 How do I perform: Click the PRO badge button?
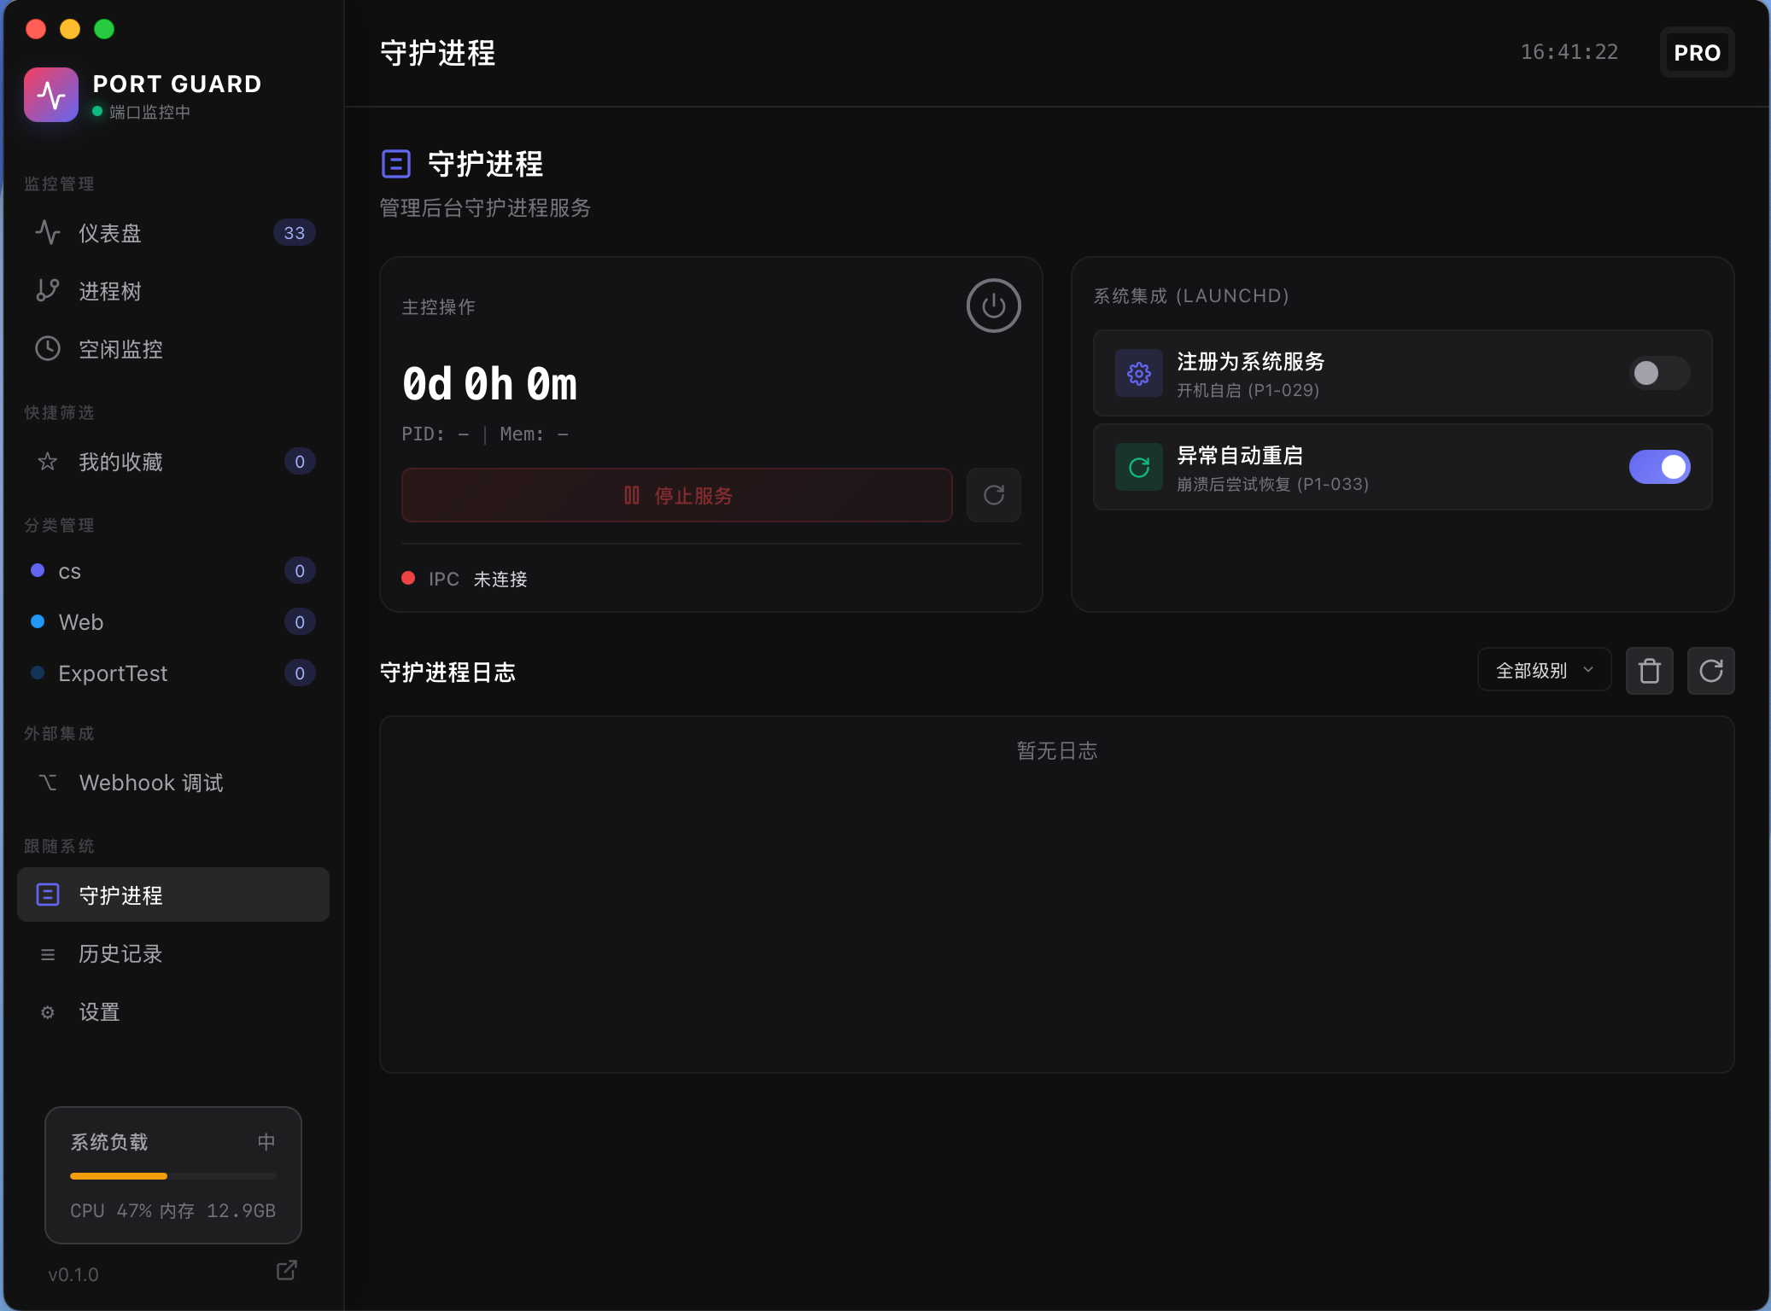1696,53
